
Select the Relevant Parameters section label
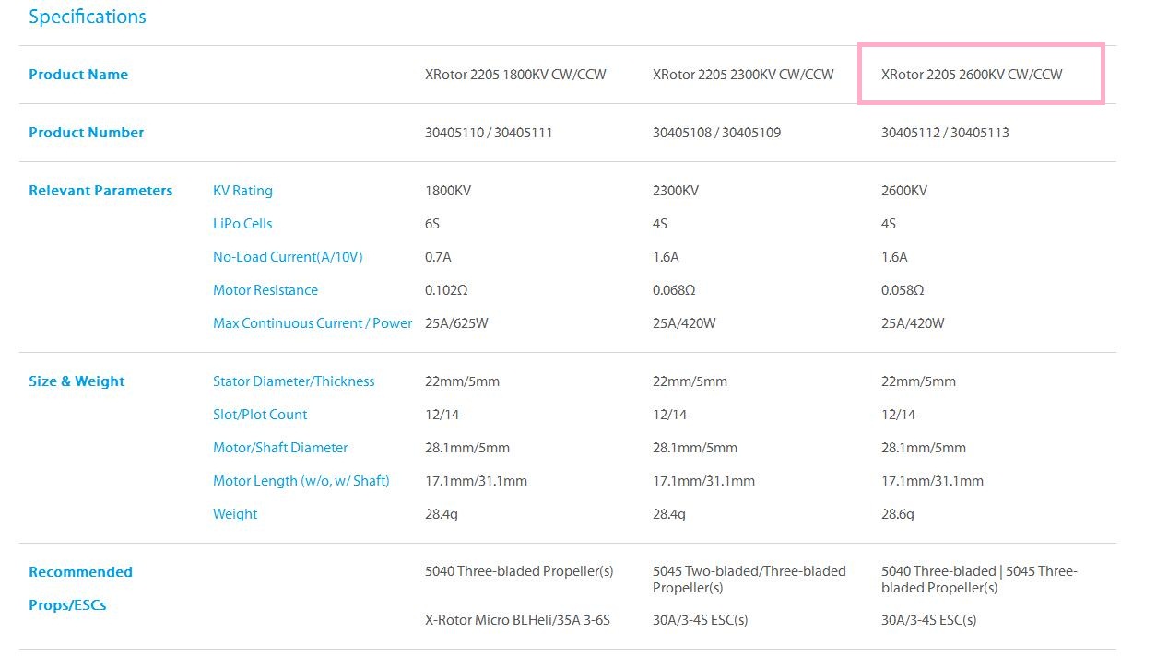click(x=100, y=191)
